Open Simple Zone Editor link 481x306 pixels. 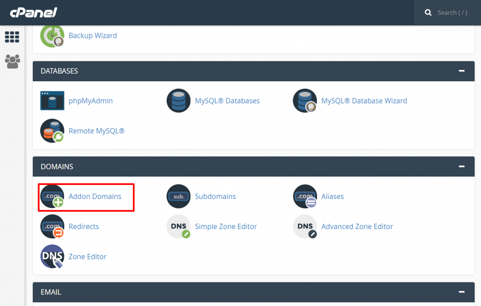226,227
